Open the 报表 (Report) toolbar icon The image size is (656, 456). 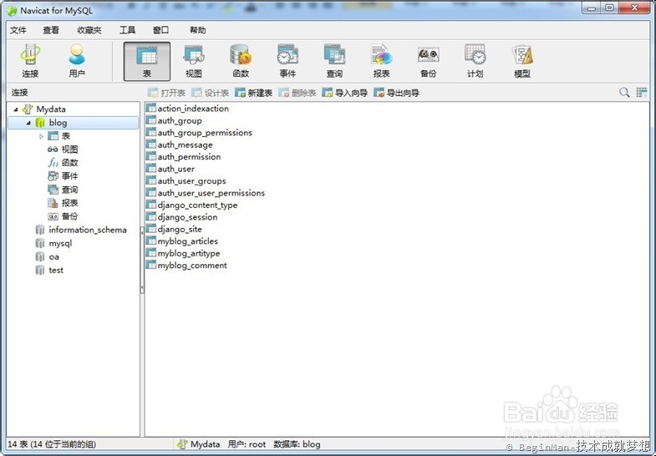(381, 61)
